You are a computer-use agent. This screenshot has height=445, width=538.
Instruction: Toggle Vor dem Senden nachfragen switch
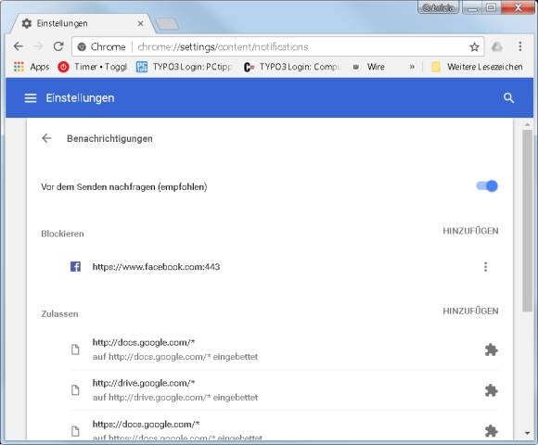[487, 186]
